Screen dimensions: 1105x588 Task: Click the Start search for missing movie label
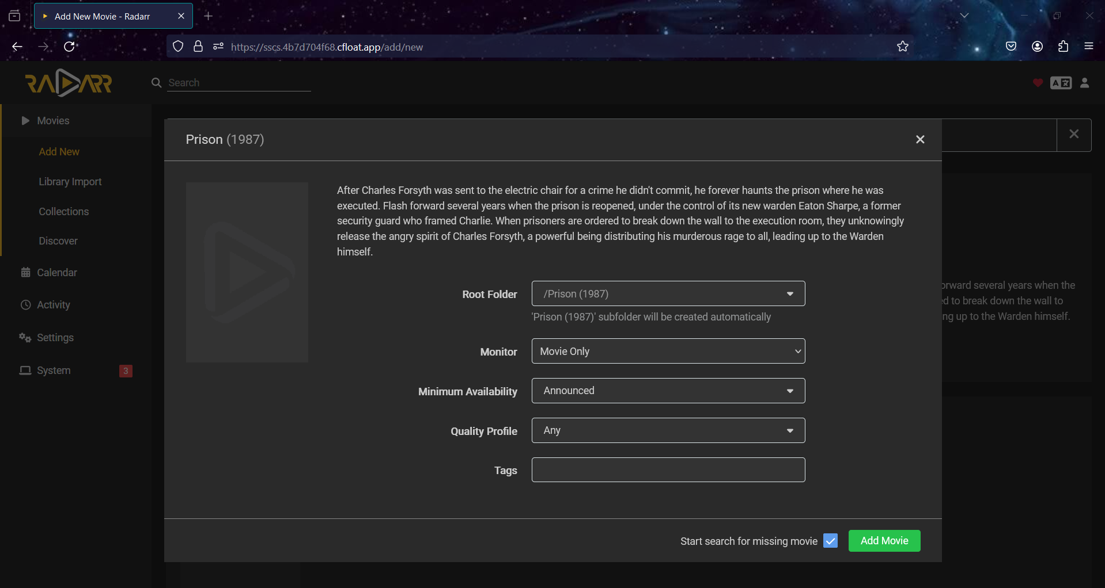point(749,541)
